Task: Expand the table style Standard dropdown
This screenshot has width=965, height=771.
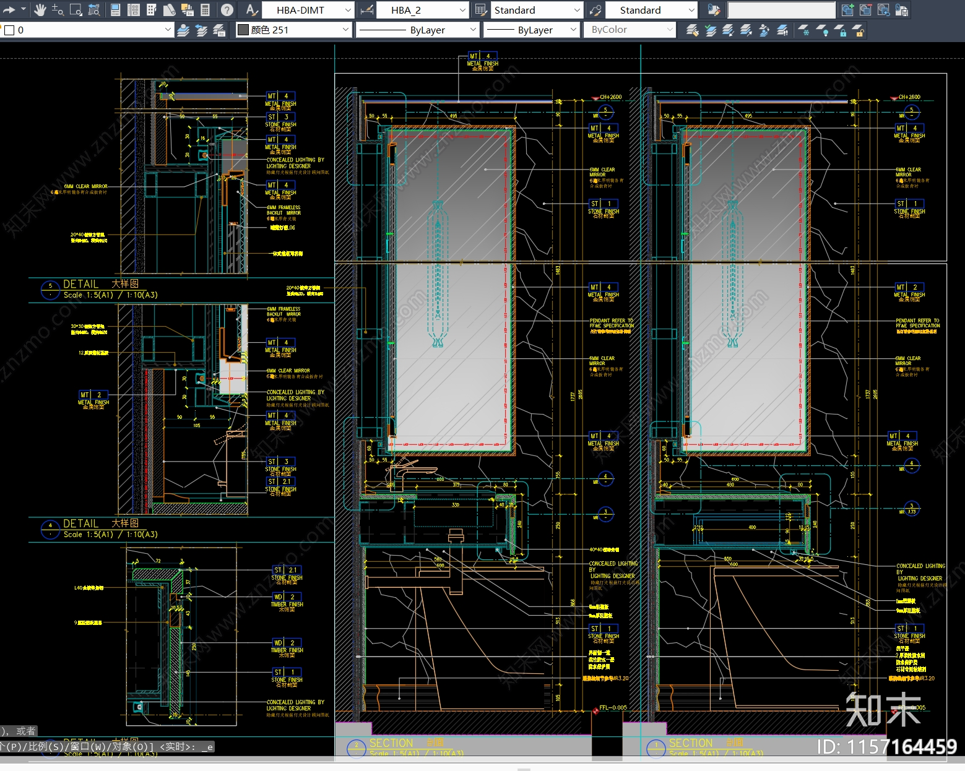Action: point(577,10)
